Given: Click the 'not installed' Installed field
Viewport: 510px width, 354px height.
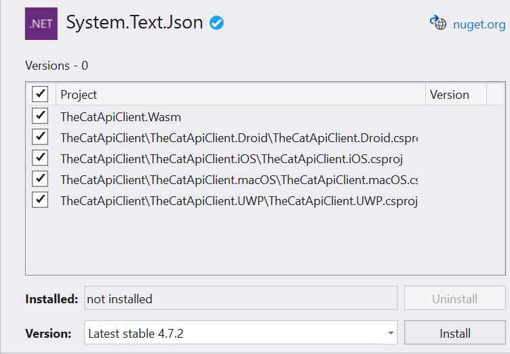Looking at the screenshot, I should pyautogui.click(x=241, y=298).
